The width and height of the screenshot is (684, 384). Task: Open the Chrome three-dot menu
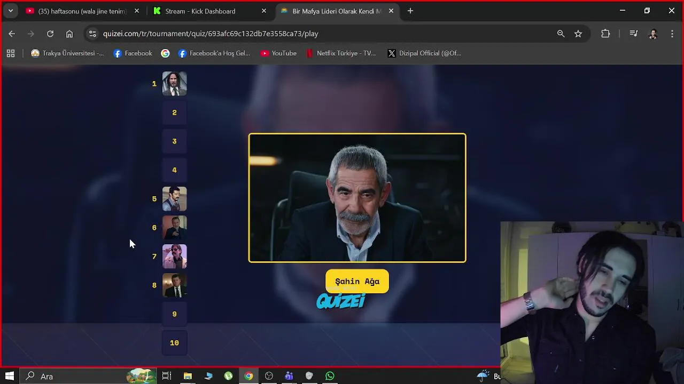click(672, 34)
